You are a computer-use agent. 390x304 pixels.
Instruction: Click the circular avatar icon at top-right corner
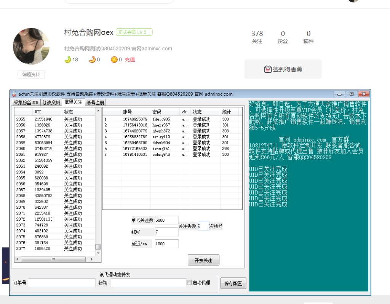pos(353,2)
